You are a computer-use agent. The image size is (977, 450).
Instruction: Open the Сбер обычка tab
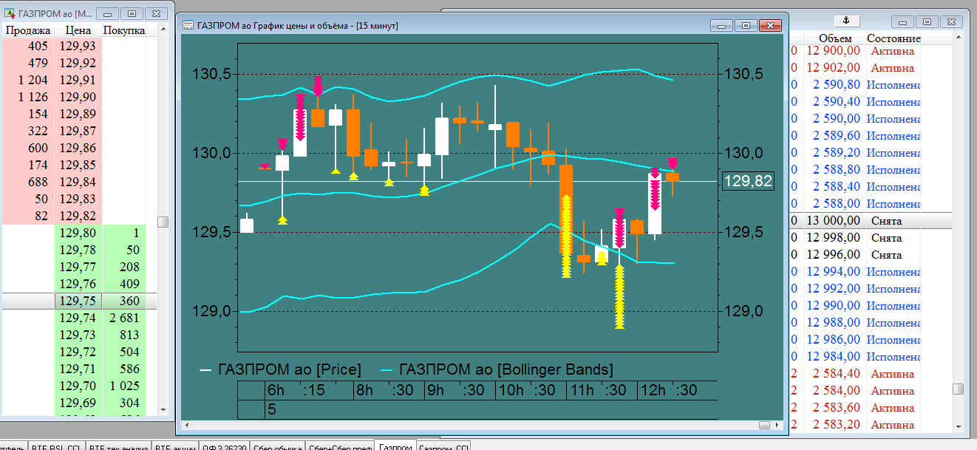click(276, 446)
